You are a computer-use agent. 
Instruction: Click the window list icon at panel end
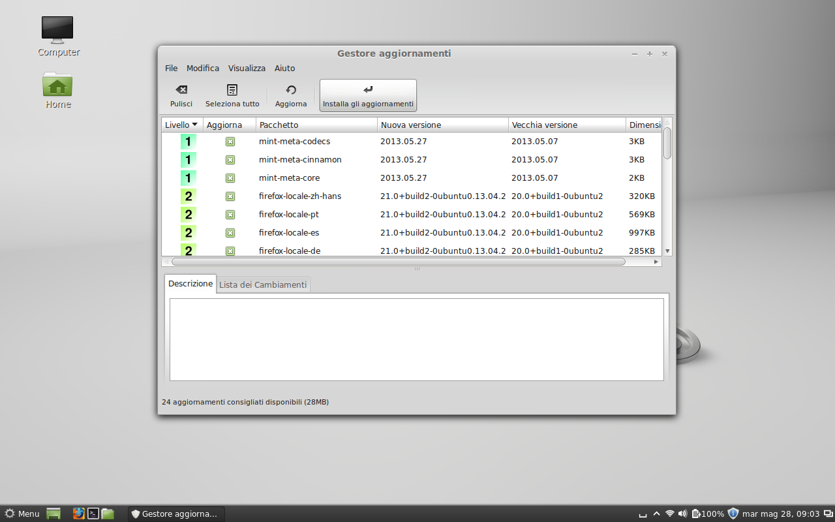(x=828, y=514)
